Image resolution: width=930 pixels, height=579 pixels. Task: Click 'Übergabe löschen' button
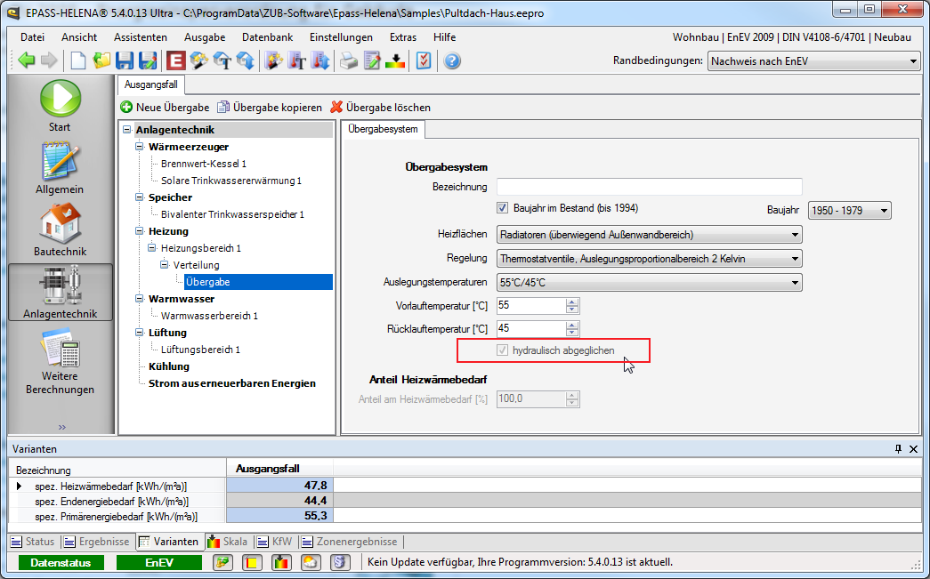point(381,108)
